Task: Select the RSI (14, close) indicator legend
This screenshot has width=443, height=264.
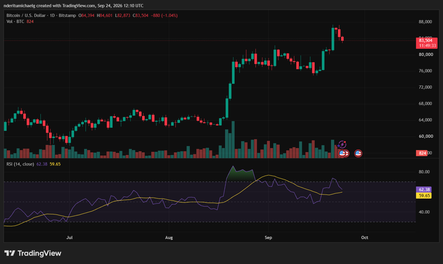Action: [x=20, y=164]
